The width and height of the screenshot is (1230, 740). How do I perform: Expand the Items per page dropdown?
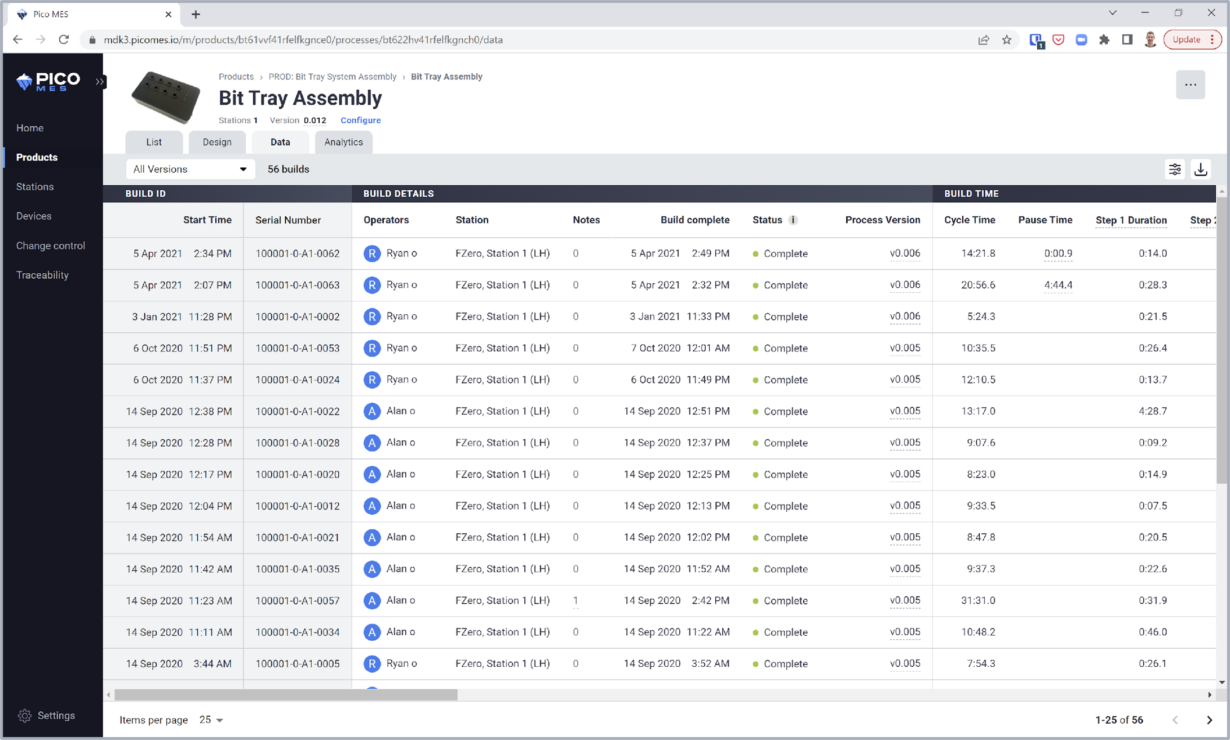pos(211,720)
